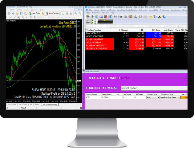This screenshot has width=194, height=148.
Task: Select candlestick chart type icon
Action: coord(67,13)
